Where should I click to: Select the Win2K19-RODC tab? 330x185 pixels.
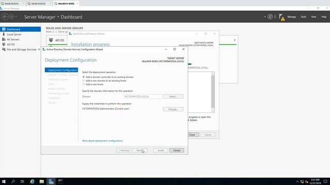pos(67,4)
